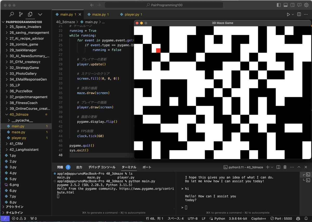
Task: Open maze.py in the explorer tree
Action: tap(18, 132)
